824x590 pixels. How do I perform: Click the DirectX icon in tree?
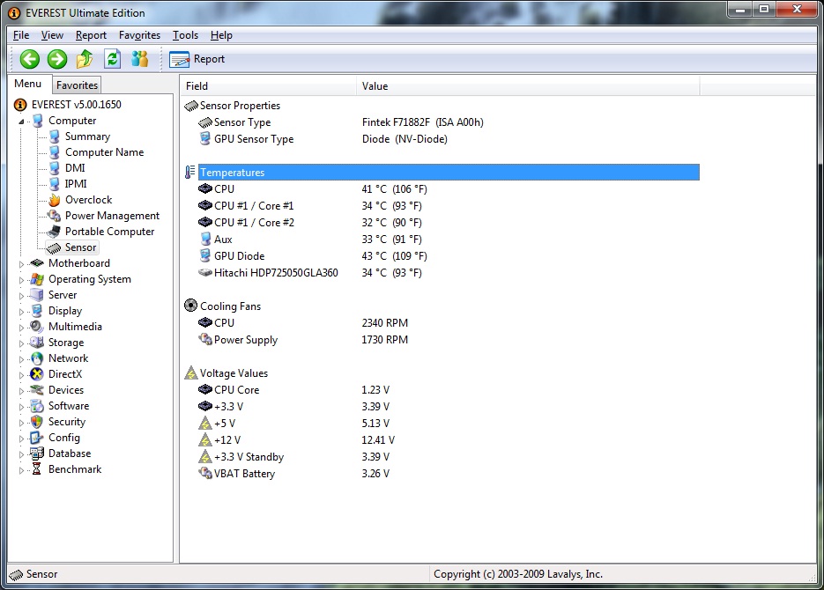pyautogui.click(x=37, y=374)
